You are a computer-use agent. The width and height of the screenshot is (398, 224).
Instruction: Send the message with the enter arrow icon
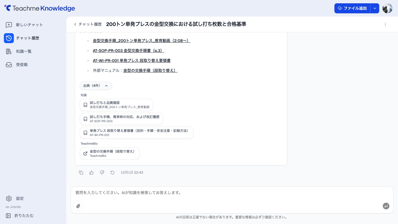(x=386, y=206)
